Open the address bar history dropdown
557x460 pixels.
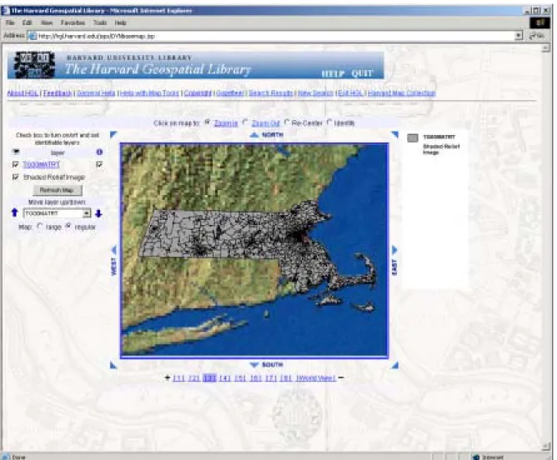[519, 36]
